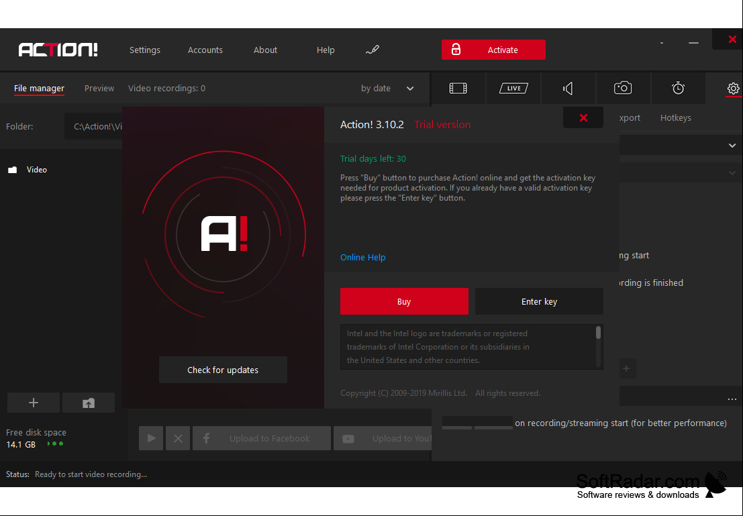Screen dimensions: 743x516
Task: Click the red Buy button
Action: click(x=404, y=301)
